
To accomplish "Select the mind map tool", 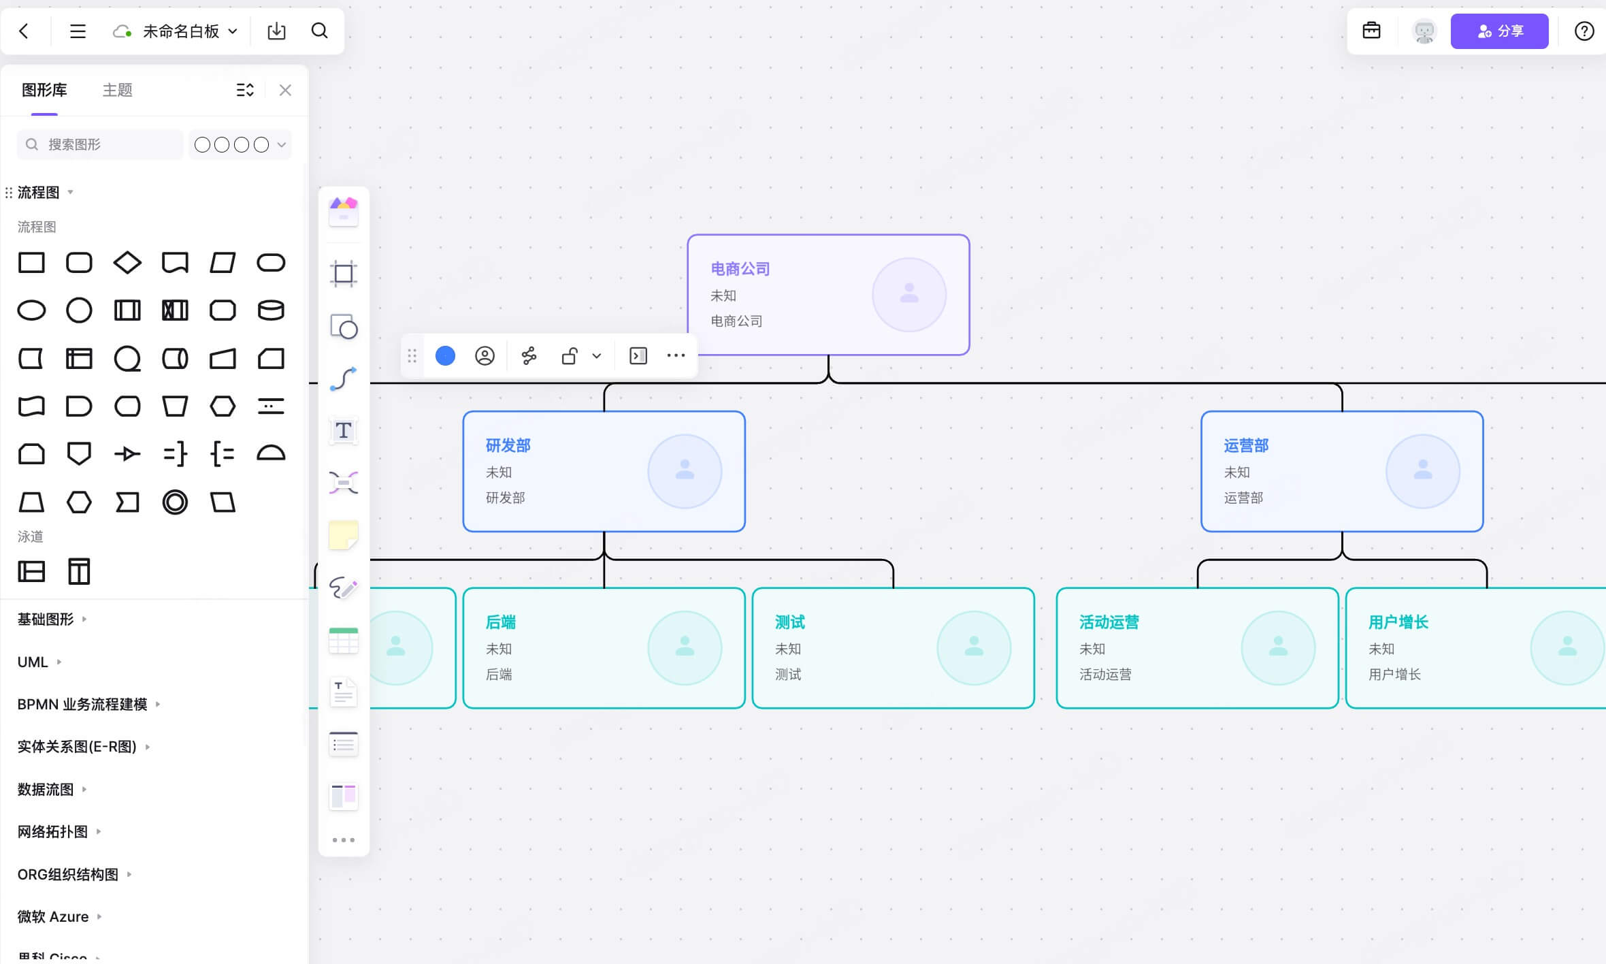I will tap(343, 483).
